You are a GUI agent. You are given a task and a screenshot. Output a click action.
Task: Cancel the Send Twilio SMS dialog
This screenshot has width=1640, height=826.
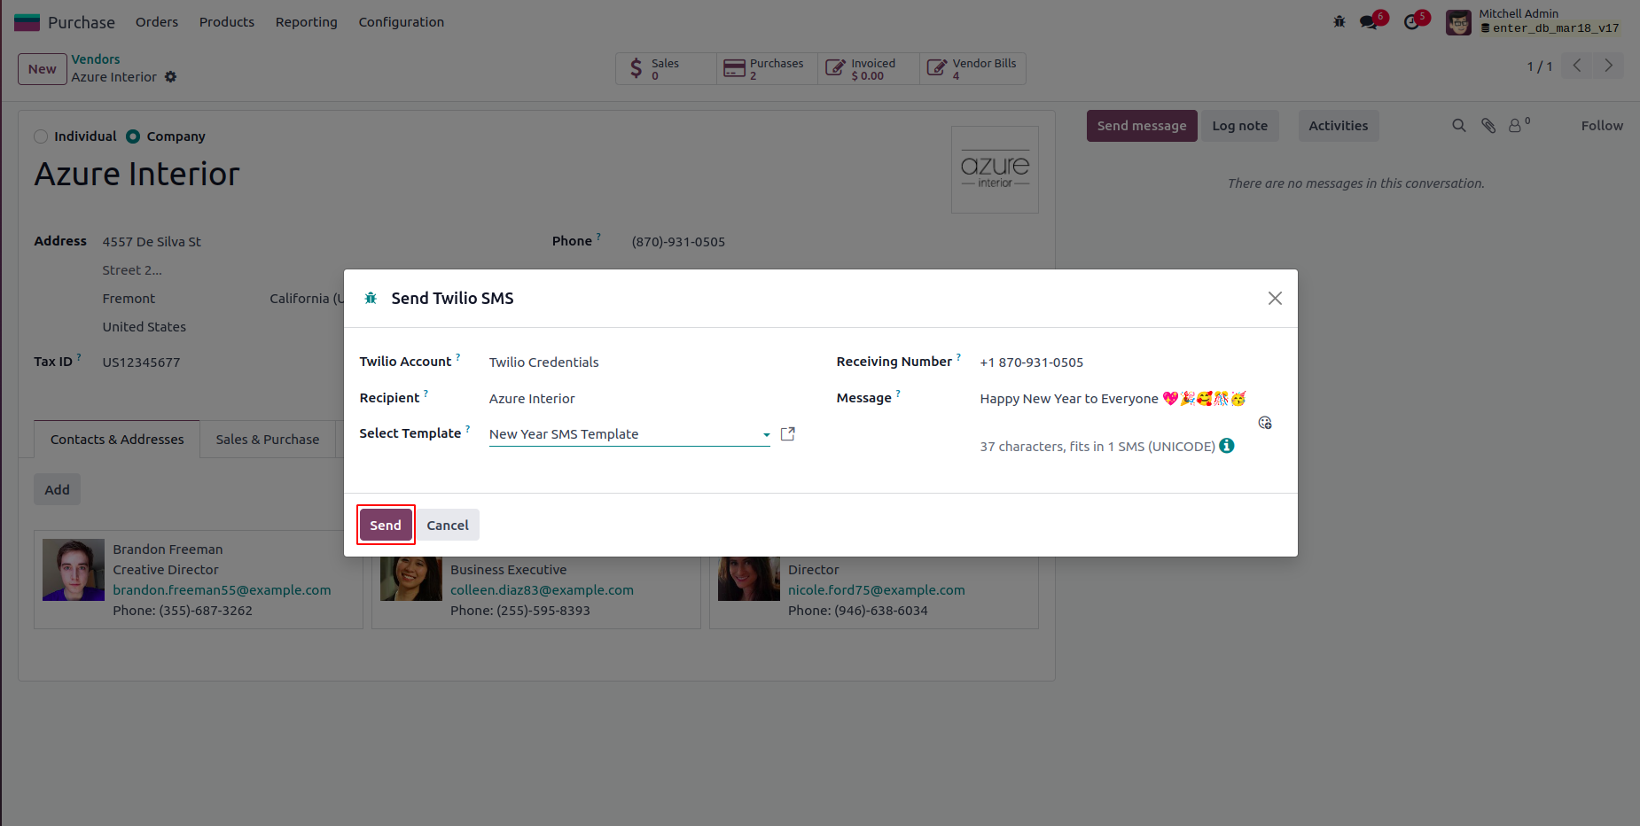[x=448, y=526]
